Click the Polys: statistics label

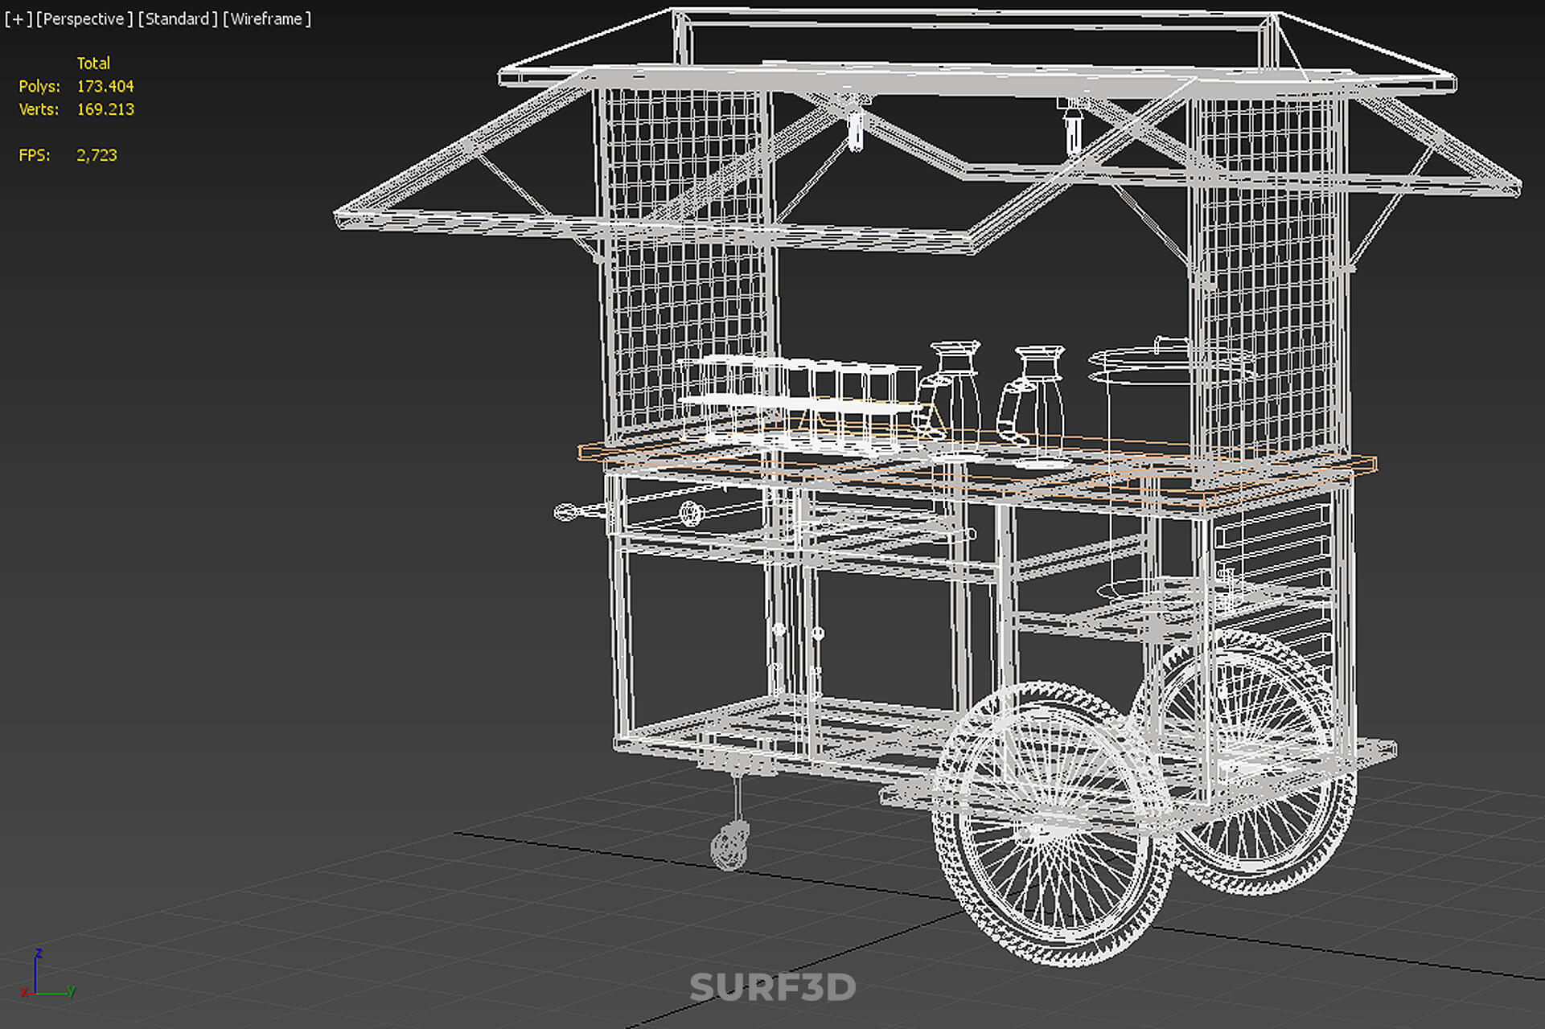(x=39, y=86)
